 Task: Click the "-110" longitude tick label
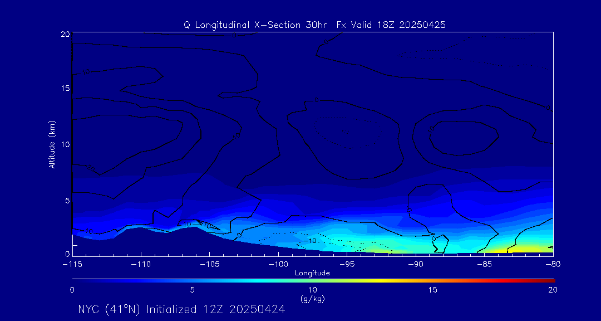141,265
